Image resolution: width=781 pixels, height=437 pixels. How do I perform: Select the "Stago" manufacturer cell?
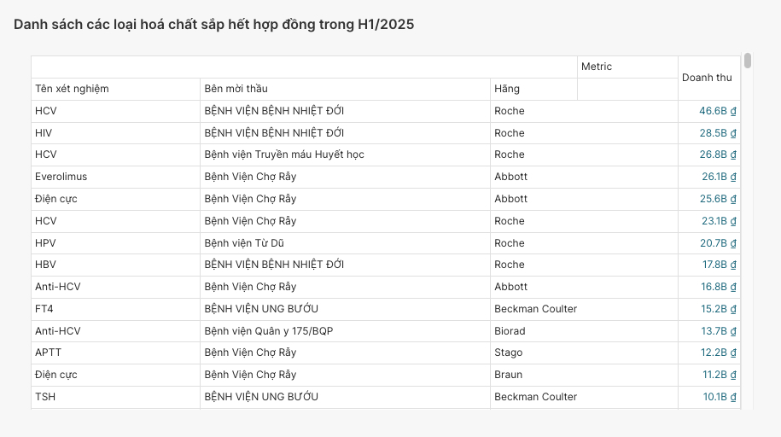click(x=508, y=353)
